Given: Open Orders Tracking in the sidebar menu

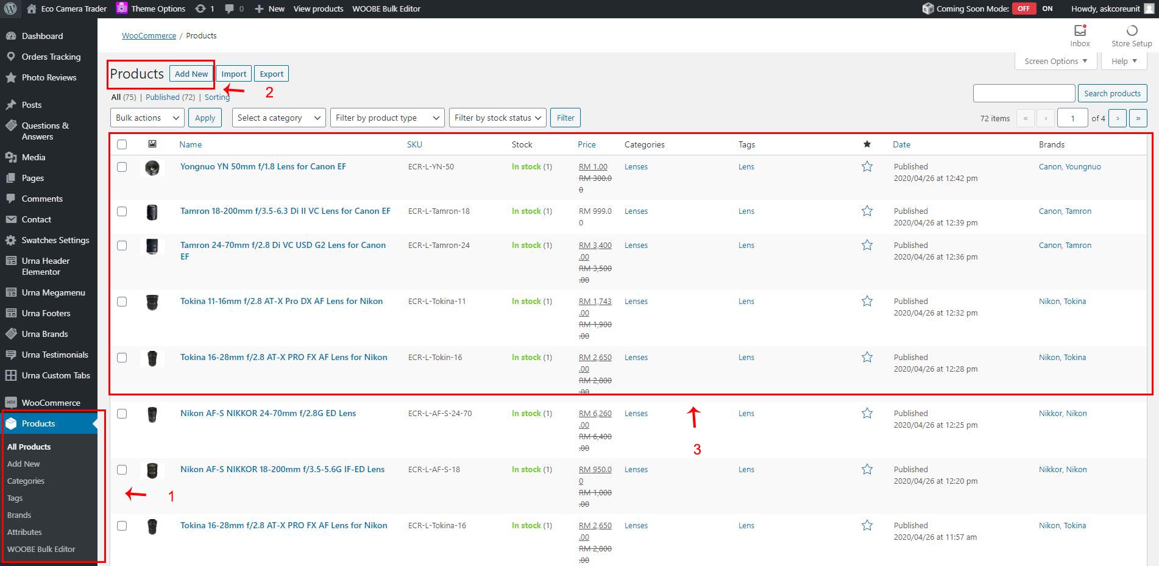Looking at the screenshot, I should [x=51, y=57].
